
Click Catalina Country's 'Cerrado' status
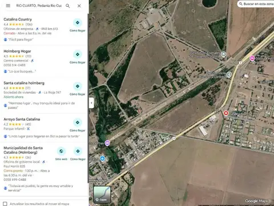10,33
